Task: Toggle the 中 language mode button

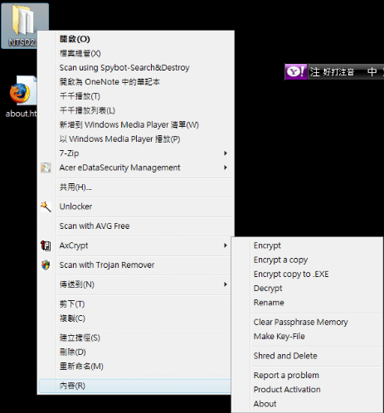Action: tap(372, 72)
